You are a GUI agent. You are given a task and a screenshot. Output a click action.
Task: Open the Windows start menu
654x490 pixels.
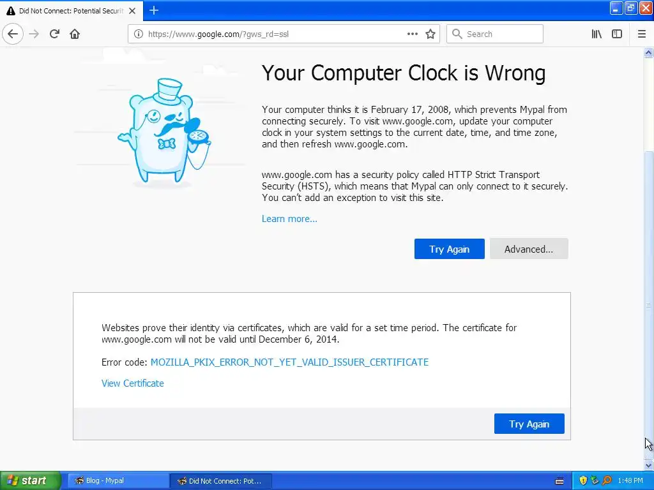tap(30, 480)
